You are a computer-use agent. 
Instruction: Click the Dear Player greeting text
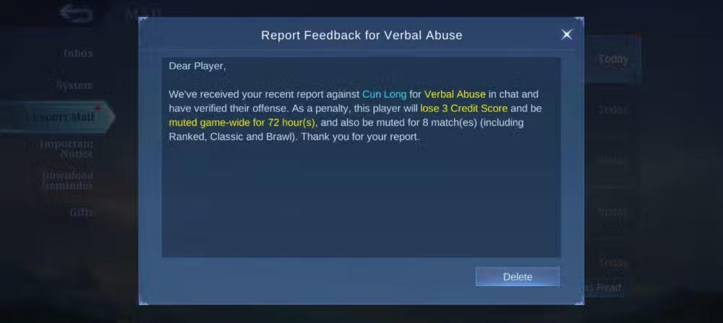pyautogui.click(x=197, y=66)
